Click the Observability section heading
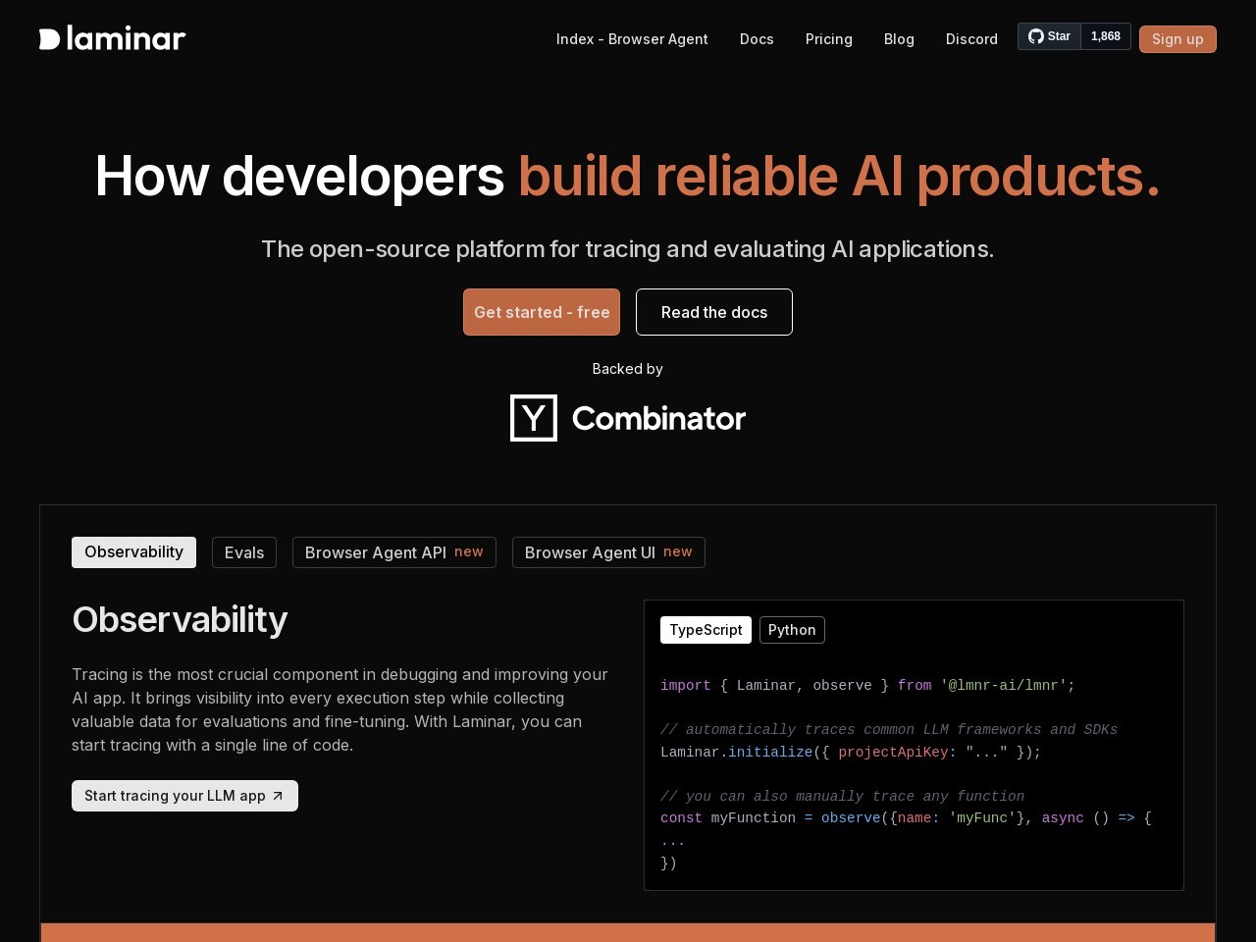Image resolution: width=1256 pixels, height=942 pixels. [180, 620]
